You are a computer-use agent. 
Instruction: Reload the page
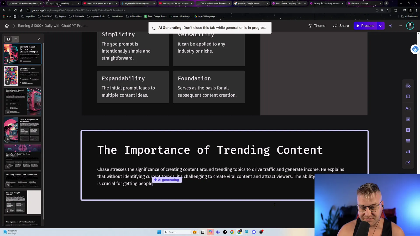point(15,10)
